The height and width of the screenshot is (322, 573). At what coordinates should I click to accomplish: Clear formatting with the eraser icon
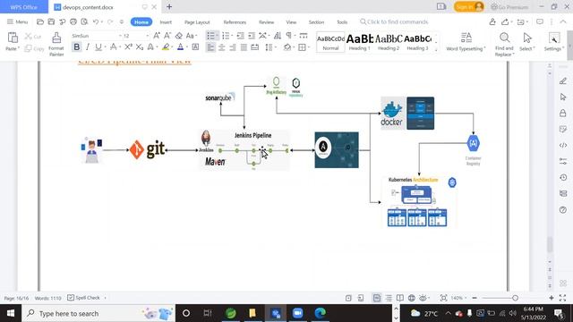179,36
